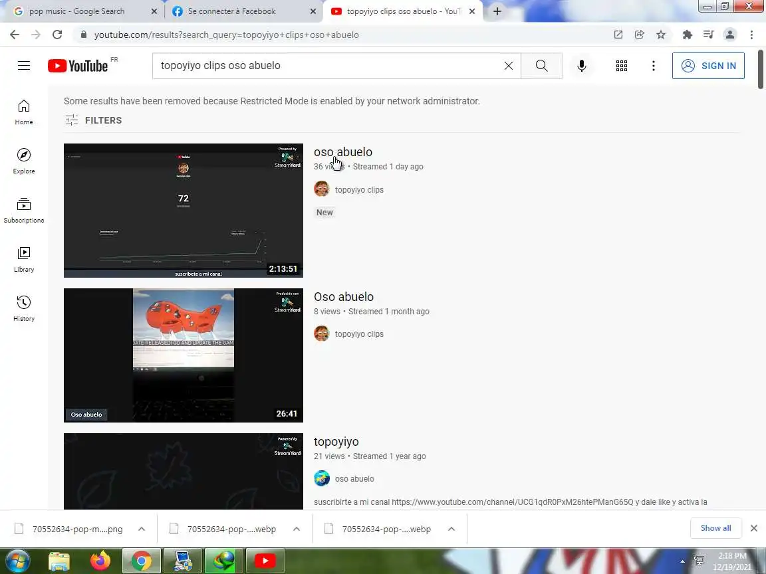Close the Facebook tab
The image size is (766, 574).
tap(313, 11)
